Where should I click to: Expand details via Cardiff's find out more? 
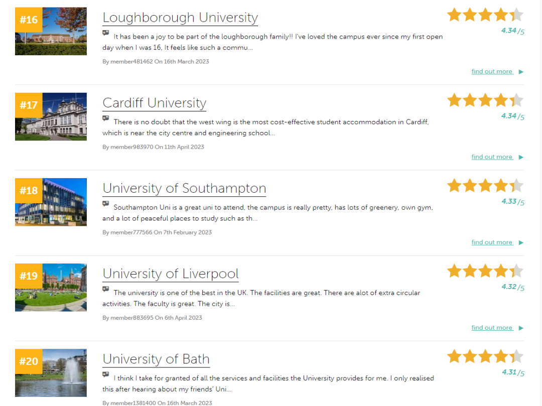[492, 156]
